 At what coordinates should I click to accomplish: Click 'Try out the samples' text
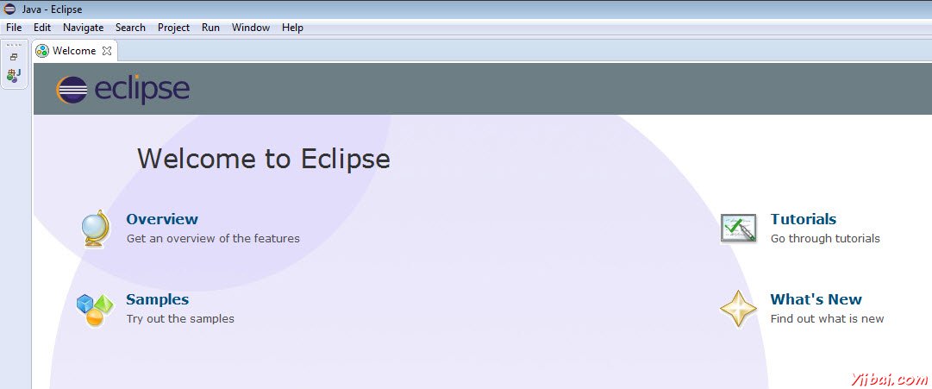pyautogui.click(x=181, y=319)
